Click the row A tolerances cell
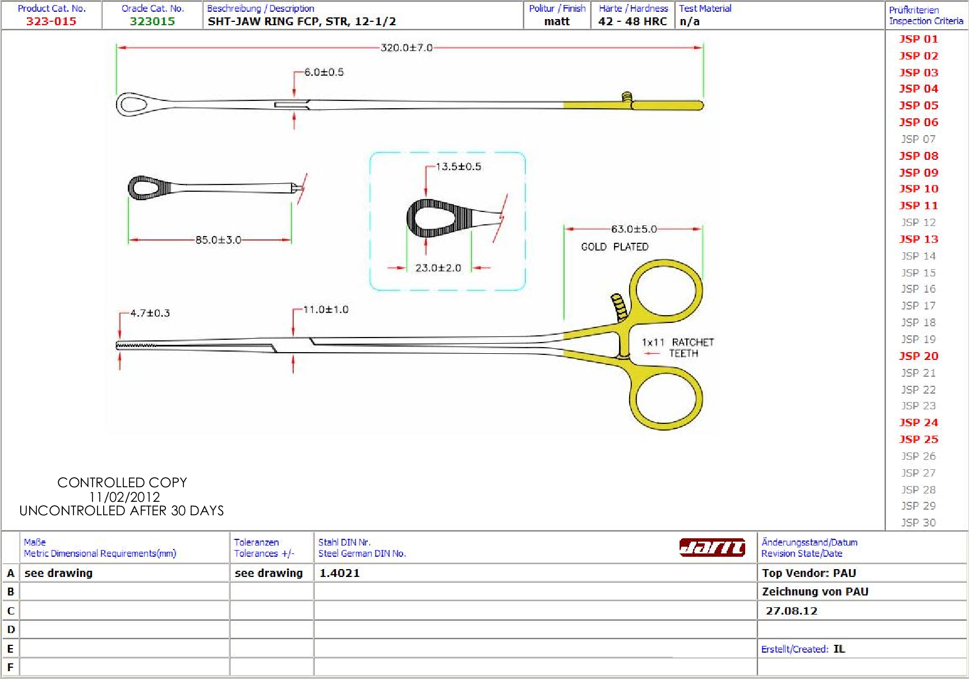The height and width of the screenshot is (679, 970). click(269, 573)
